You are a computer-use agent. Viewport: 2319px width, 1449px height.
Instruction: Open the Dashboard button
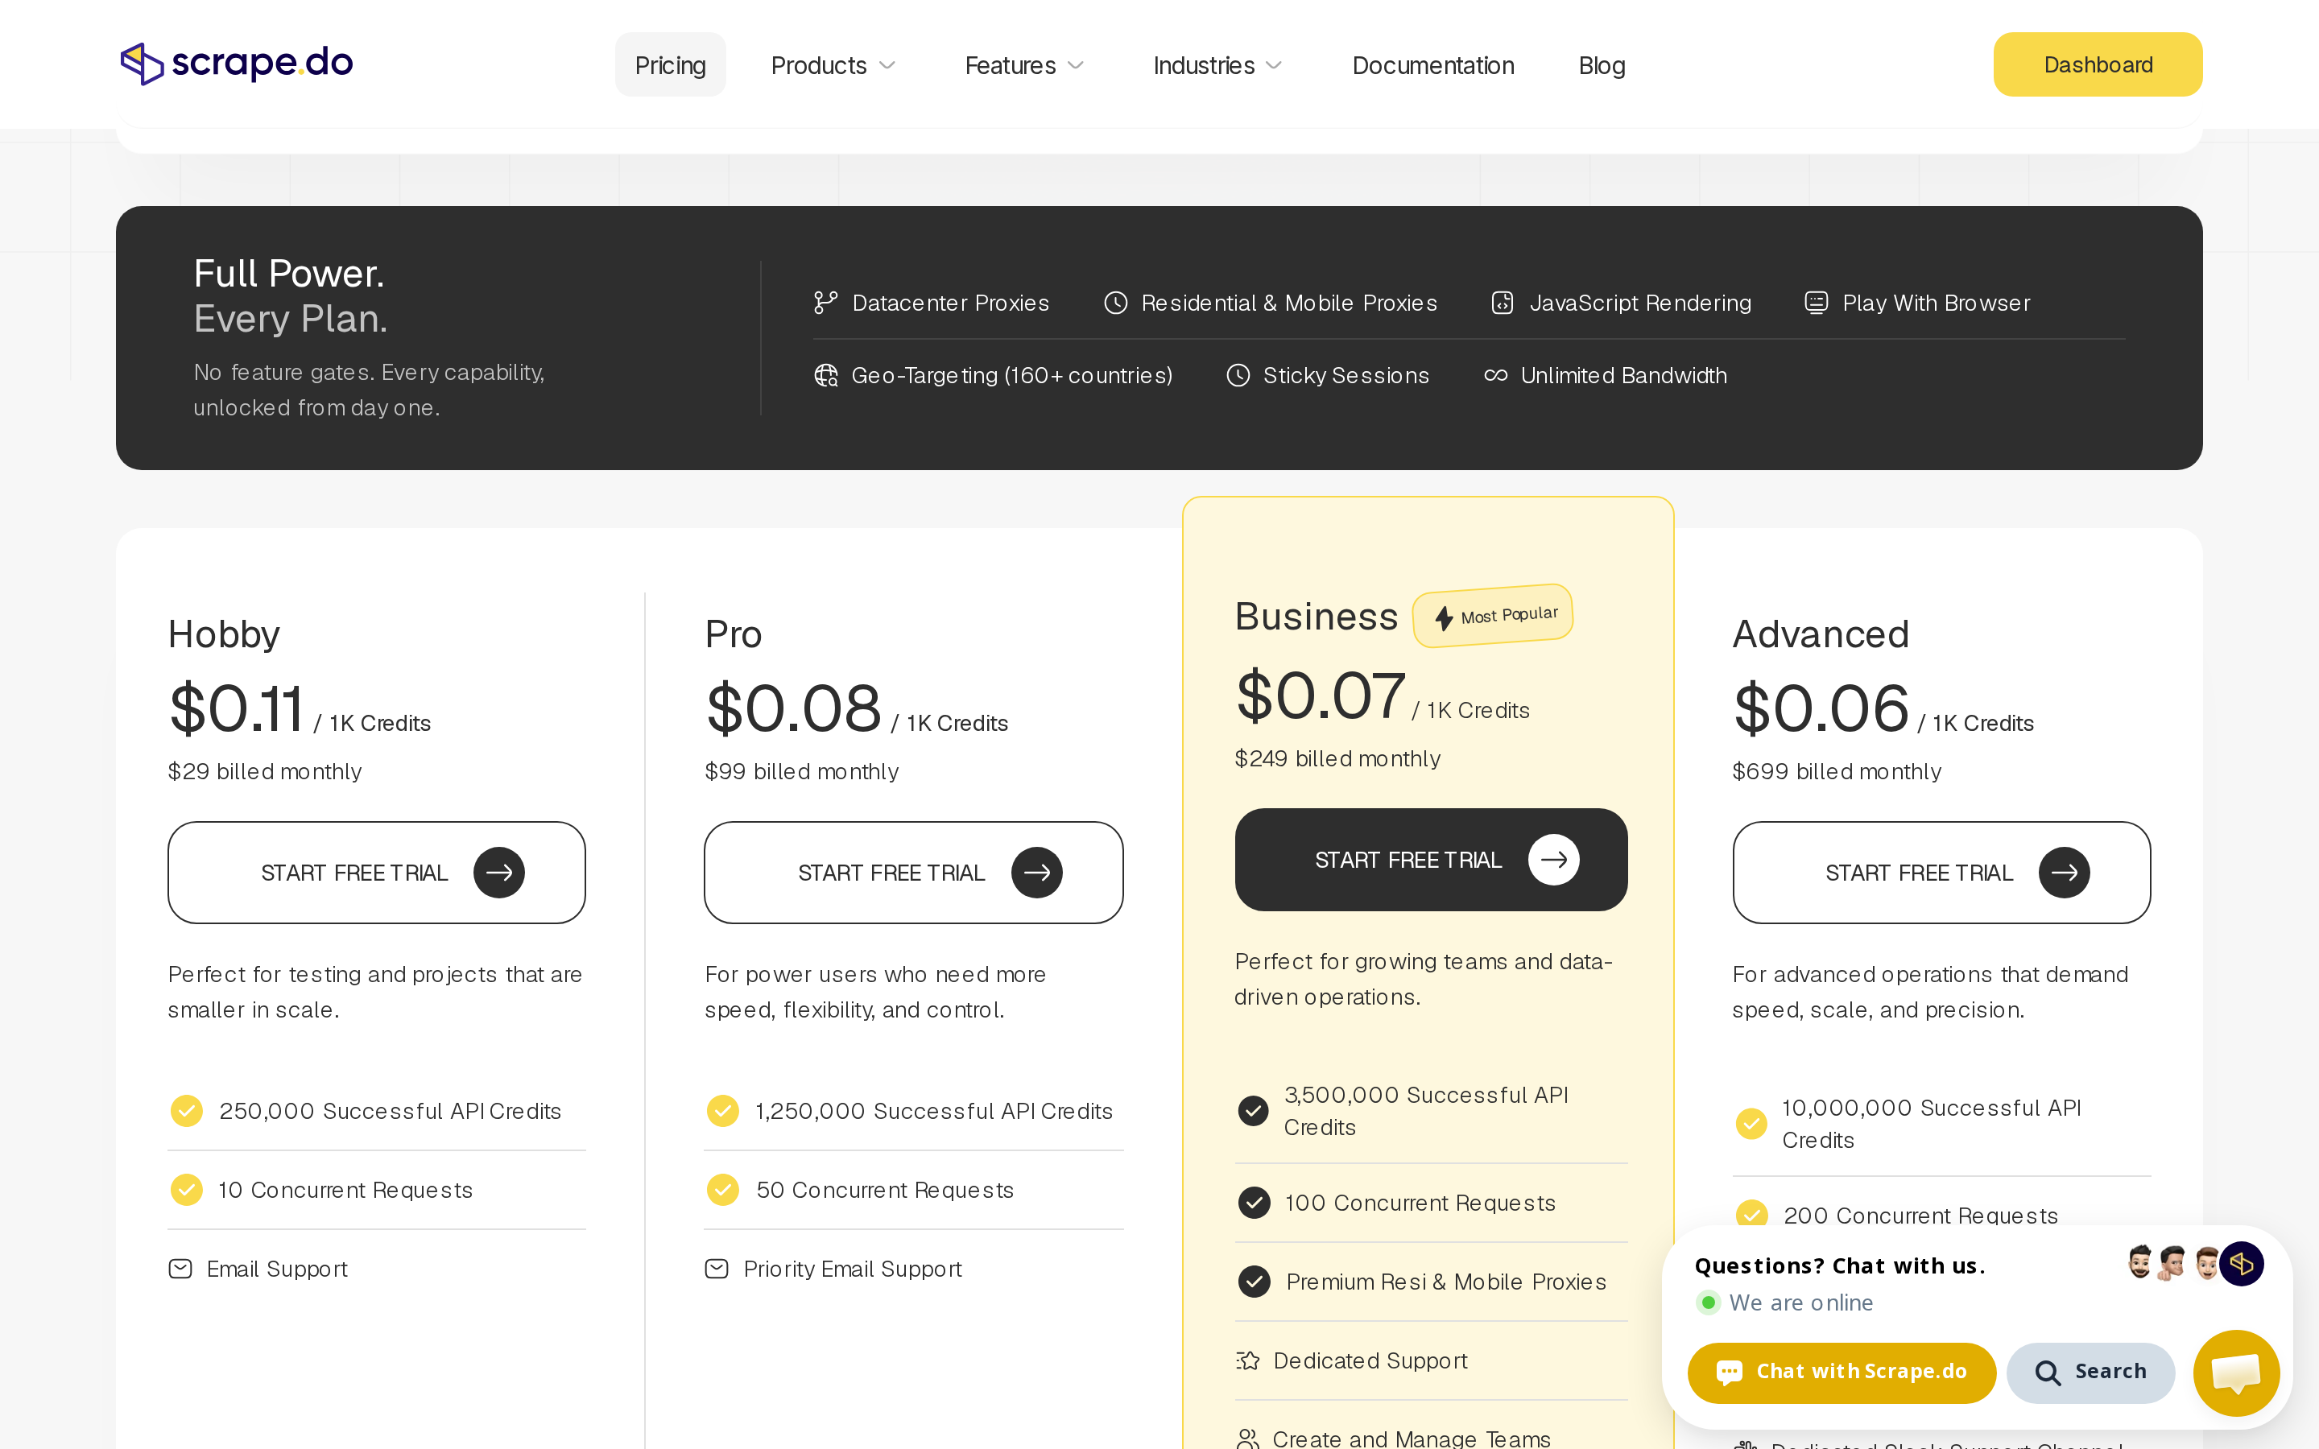coord(2098,64)
